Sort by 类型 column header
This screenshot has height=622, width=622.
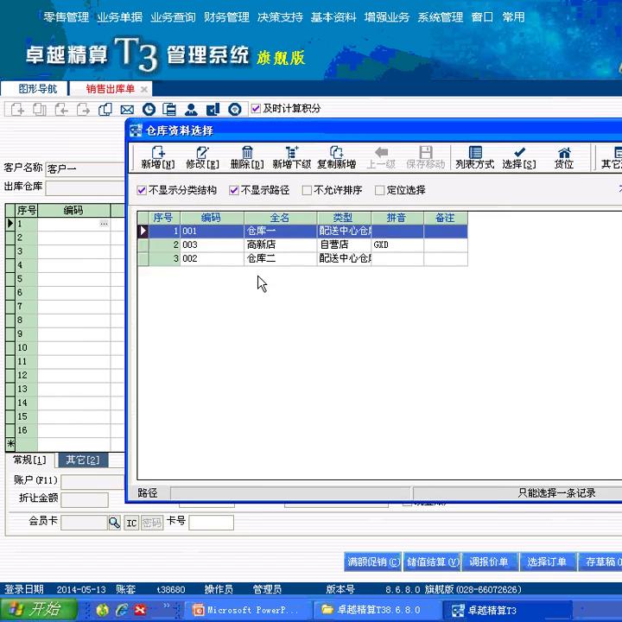tap(343, 218)
